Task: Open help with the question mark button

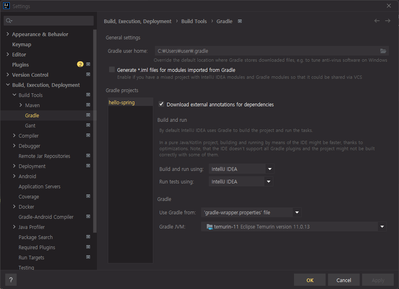Action: click(11, 280)
